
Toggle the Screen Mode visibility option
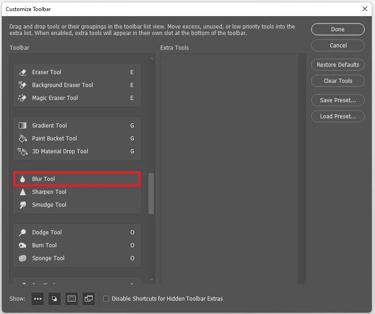coord(88,298)
